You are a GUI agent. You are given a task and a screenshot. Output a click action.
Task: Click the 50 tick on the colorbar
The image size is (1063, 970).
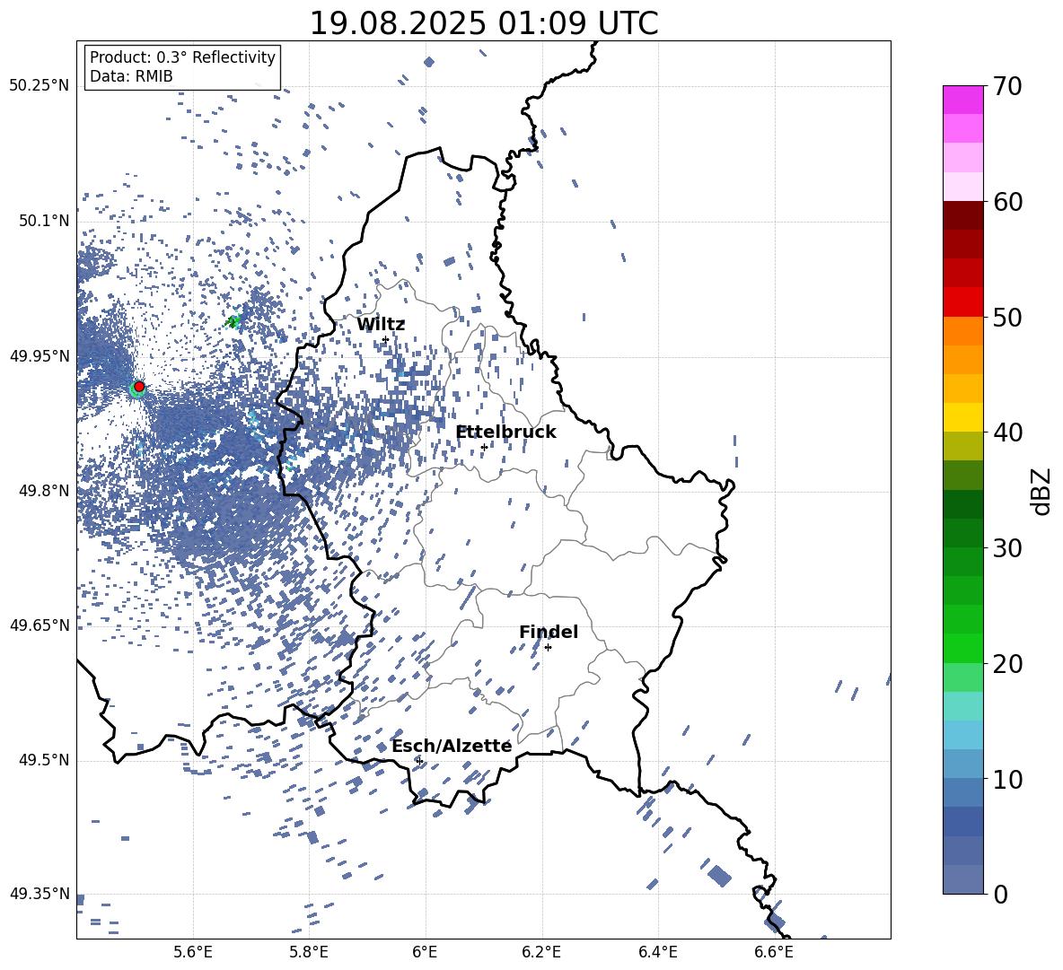[1006, 317]
